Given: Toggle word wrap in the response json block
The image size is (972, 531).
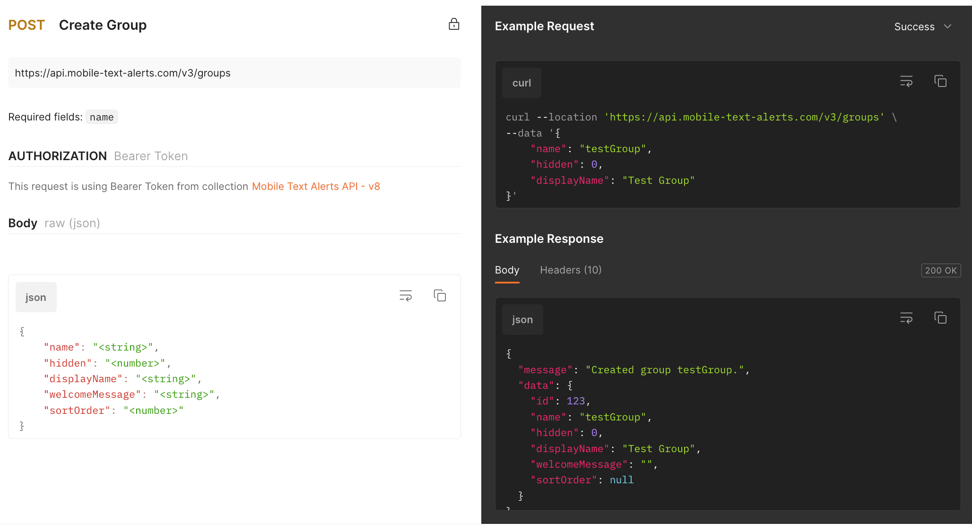Looking at the screenshot, I should click(x=906, y=318).
